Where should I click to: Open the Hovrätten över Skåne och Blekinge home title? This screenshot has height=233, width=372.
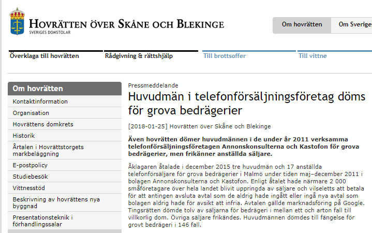click(x=126, y=24)
